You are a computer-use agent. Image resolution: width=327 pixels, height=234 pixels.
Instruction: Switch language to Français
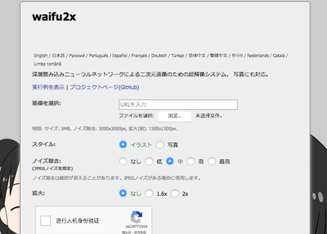coord(139,56)
